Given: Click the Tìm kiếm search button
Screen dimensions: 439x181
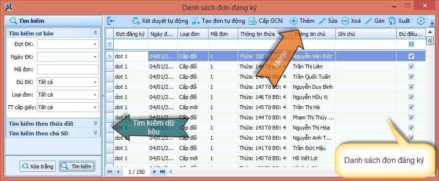Looking at the screenshot, I should pyautogui.click(x=77, y=166).
